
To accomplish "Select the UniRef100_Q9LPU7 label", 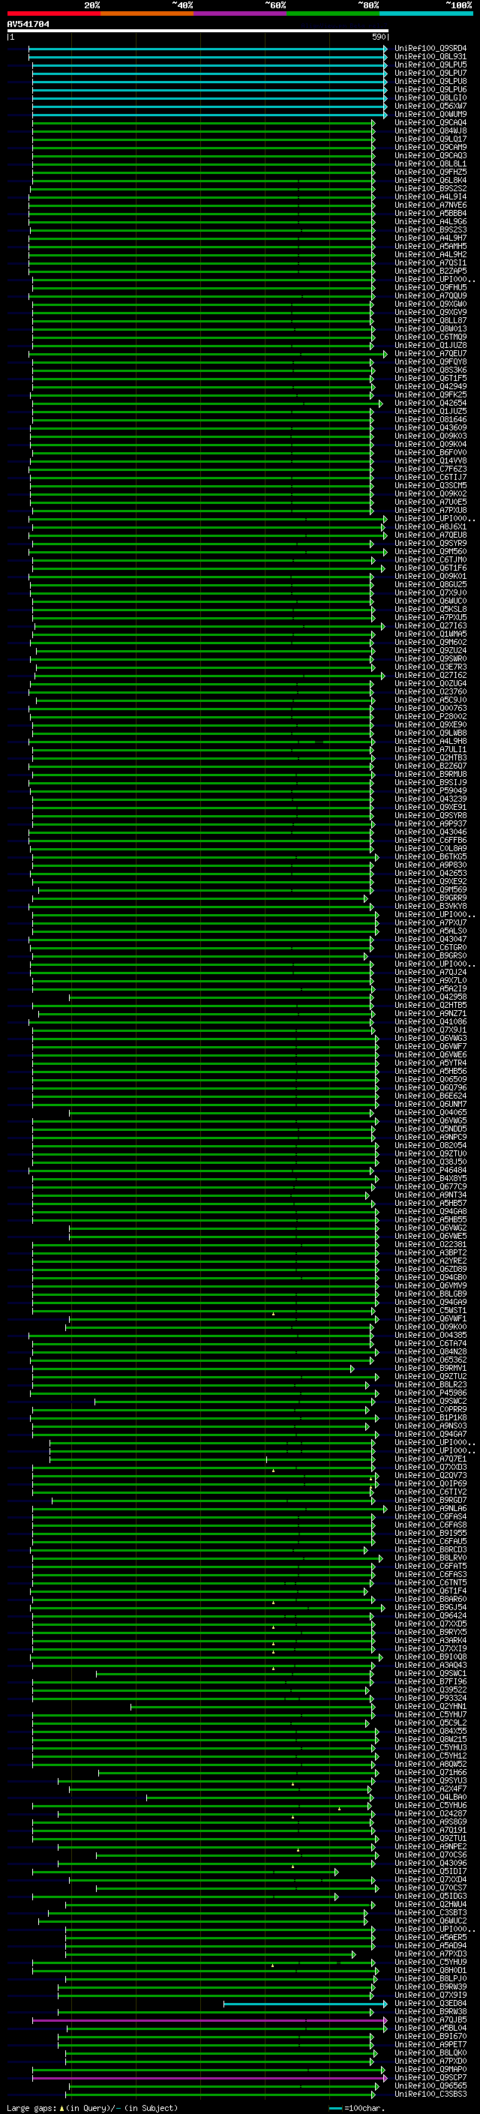I will click(x=430, y=73).
